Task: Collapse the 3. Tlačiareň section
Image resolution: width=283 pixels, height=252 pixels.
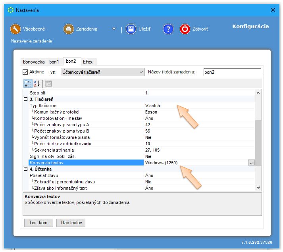Action: click(x=26, y=99)
